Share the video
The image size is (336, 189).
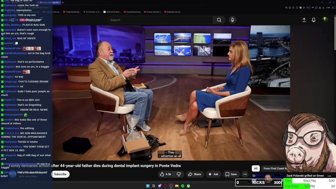coord(195,174)
